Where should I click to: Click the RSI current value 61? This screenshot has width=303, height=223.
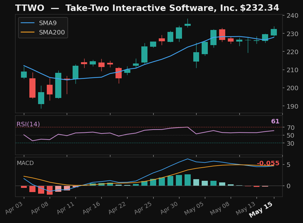275,121
